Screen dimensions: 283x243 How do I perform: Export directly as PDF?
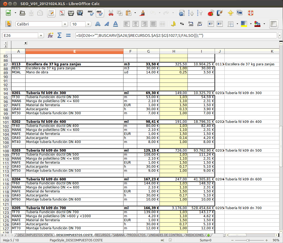click(62, 13)
